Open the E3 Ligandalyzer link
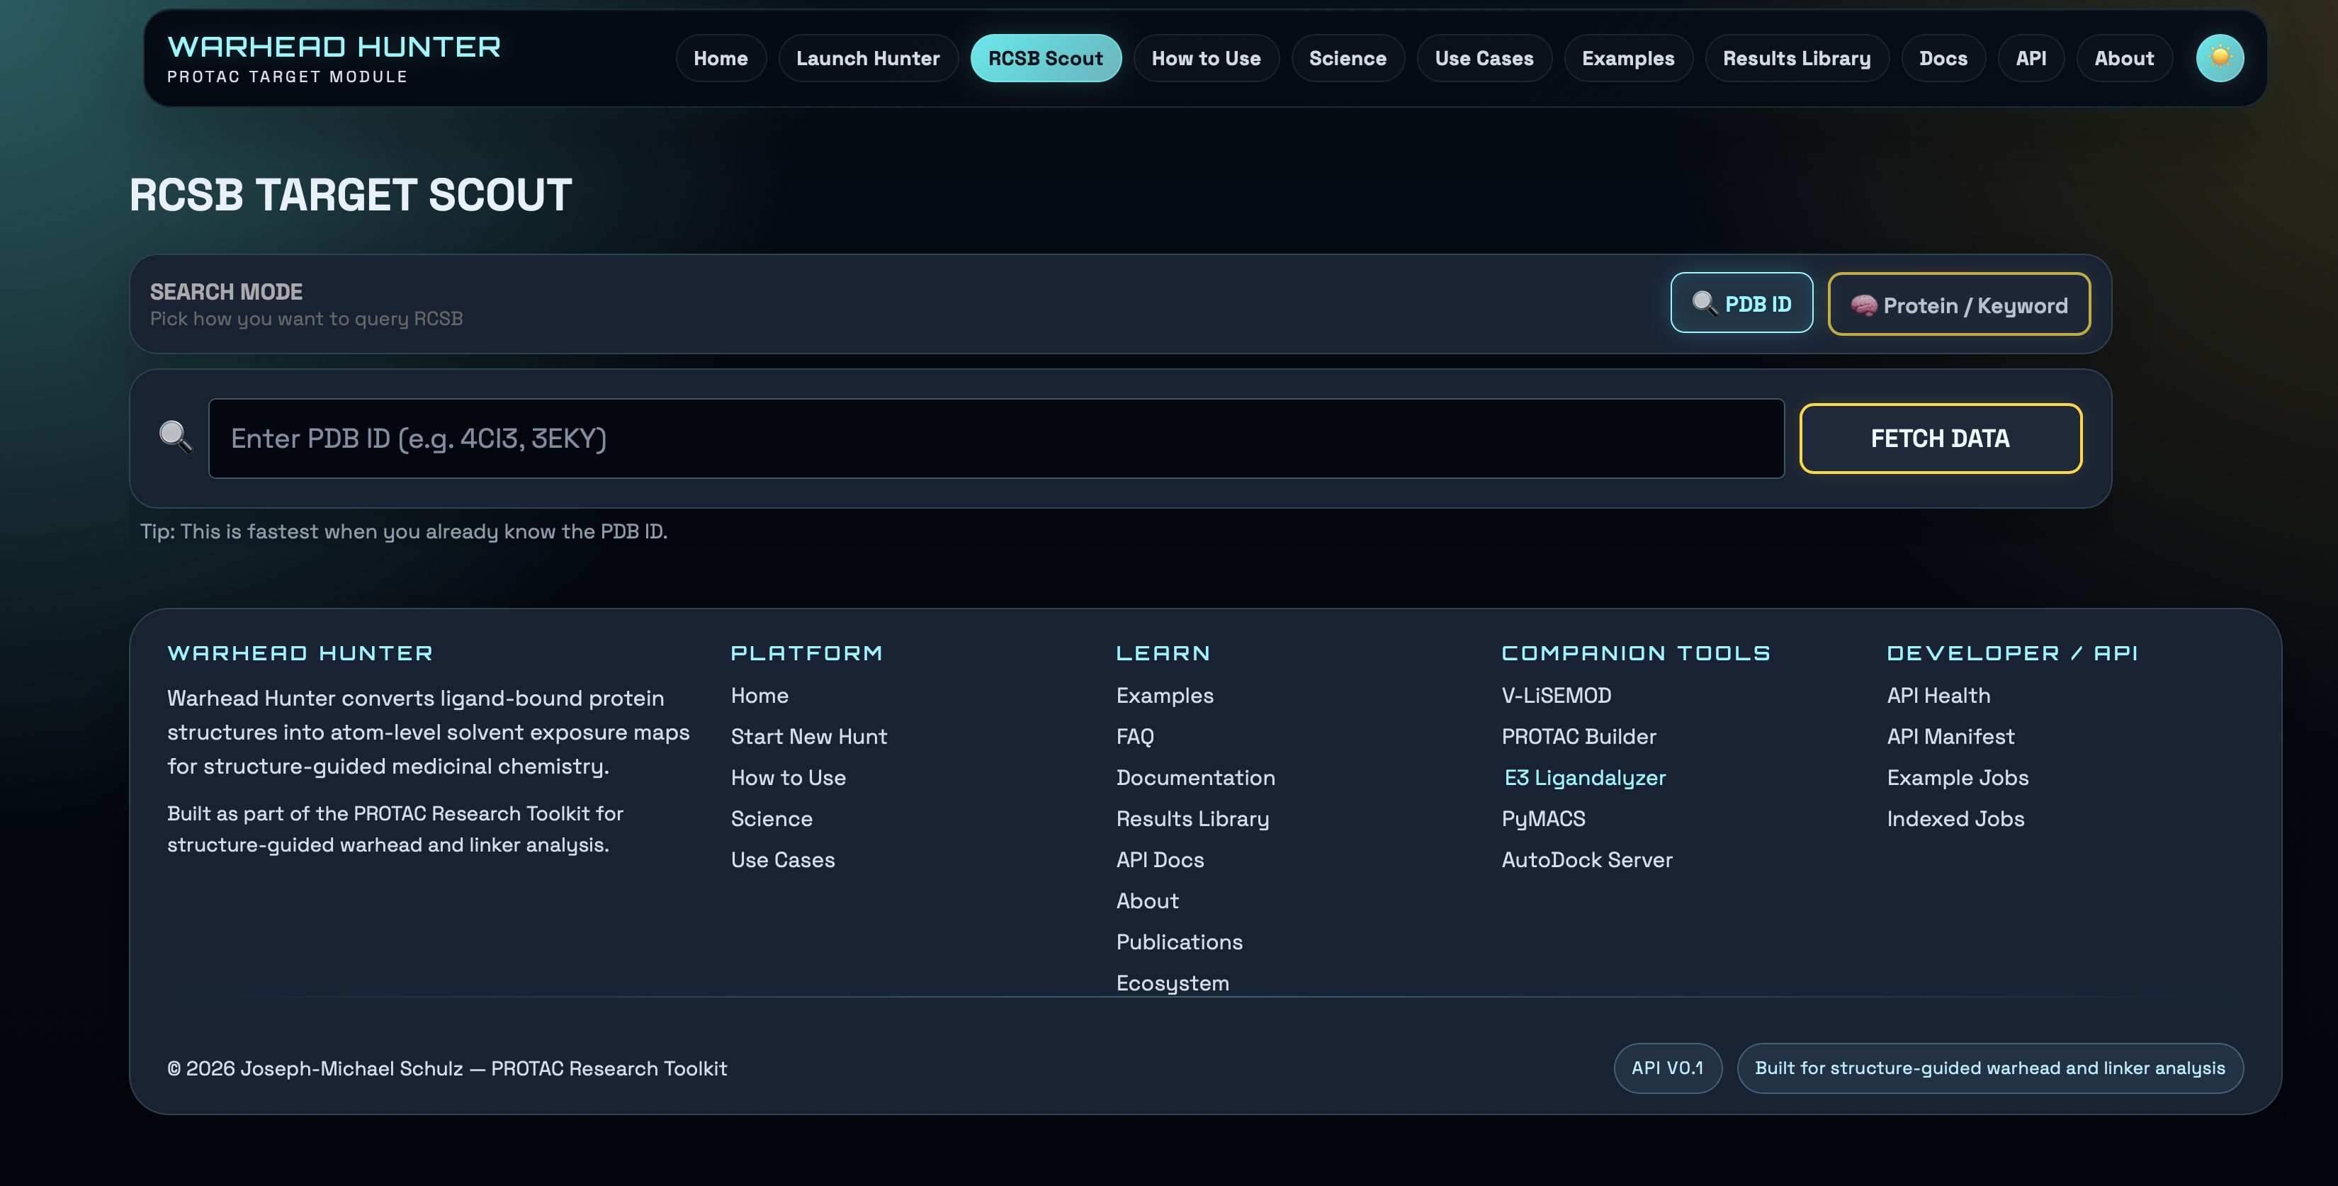This screenshot has height=1186, width=2338. click(1585, 778)
